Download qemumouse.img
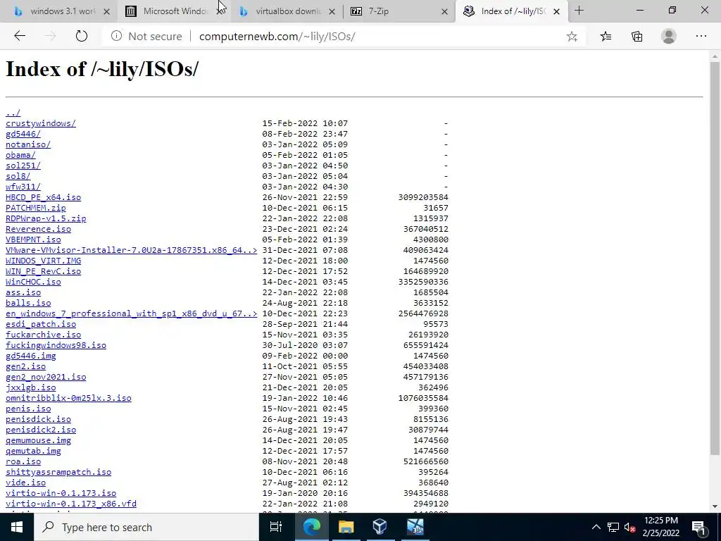The width and height of the screenshot is (721, 541). pyautogui.click(x=38, y=441)
